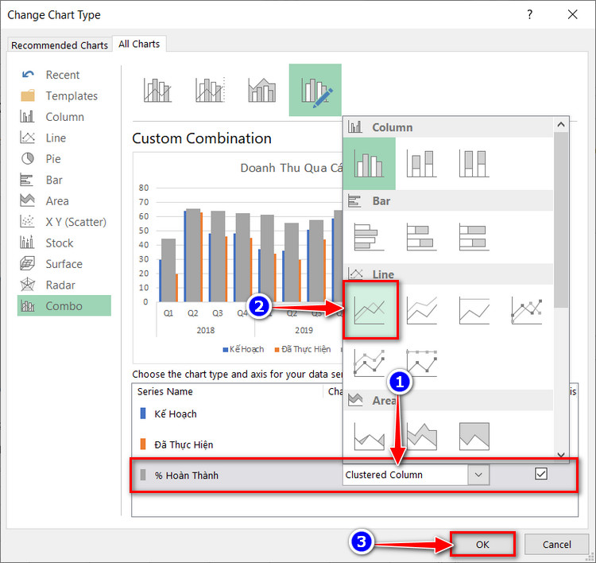596x563 pixels.
Task: Choose Line with Markers chart type
Action: click(526, 310)
